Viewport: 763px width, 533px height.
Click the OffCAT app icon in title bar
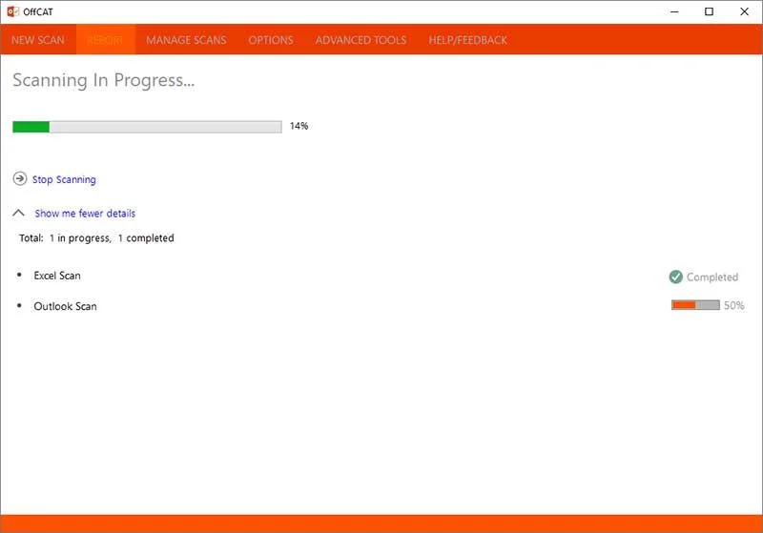(x=13, y=11)
